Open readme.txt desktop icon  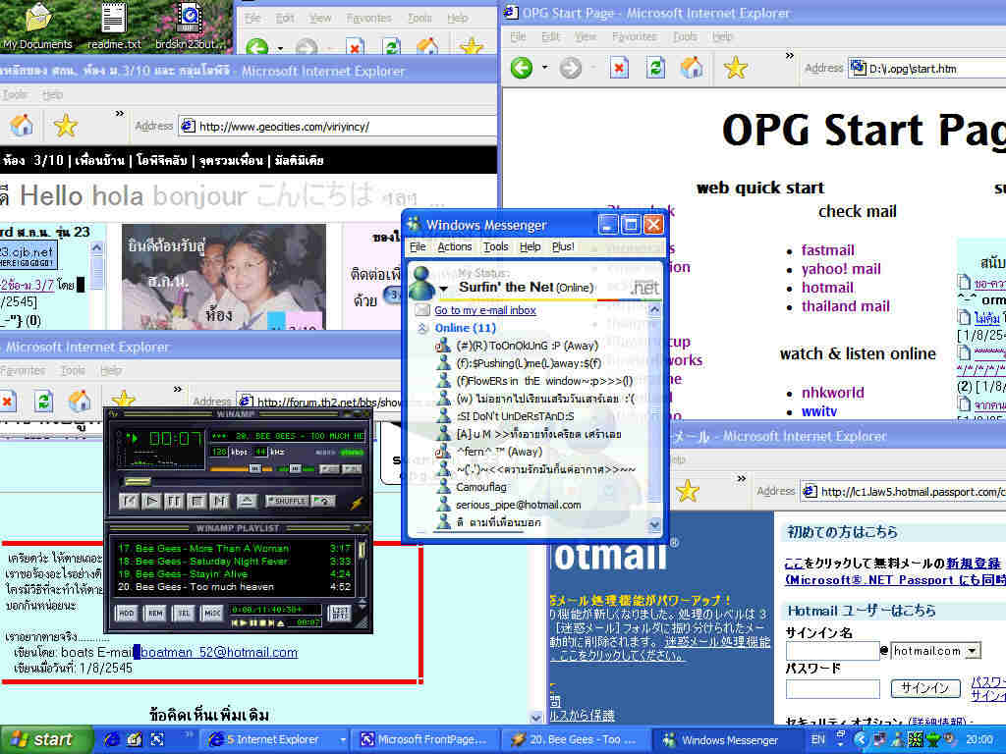pos(114,26)
